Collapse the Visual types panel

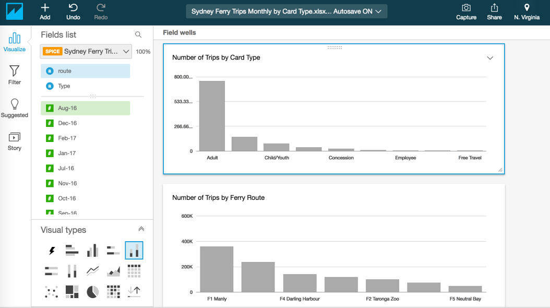141,229
